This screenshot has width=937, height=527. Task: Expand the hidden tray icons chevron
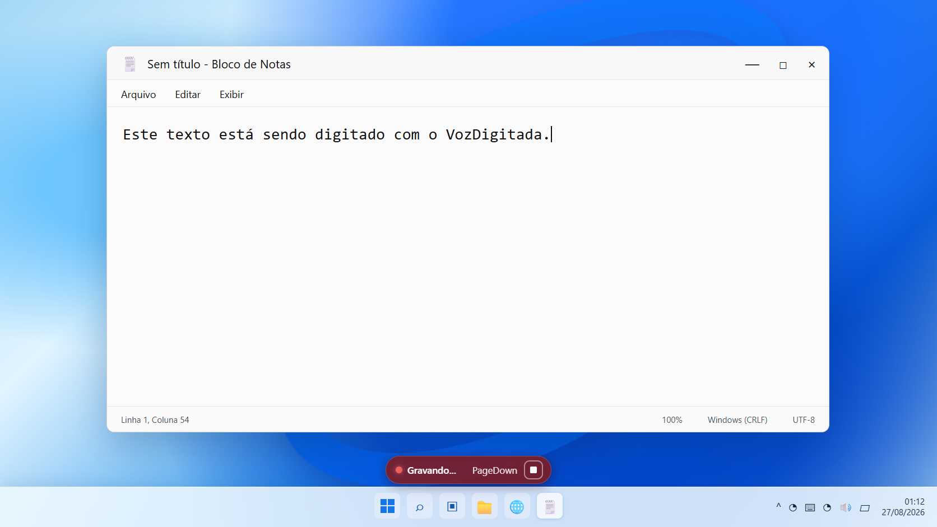(778, 506)
